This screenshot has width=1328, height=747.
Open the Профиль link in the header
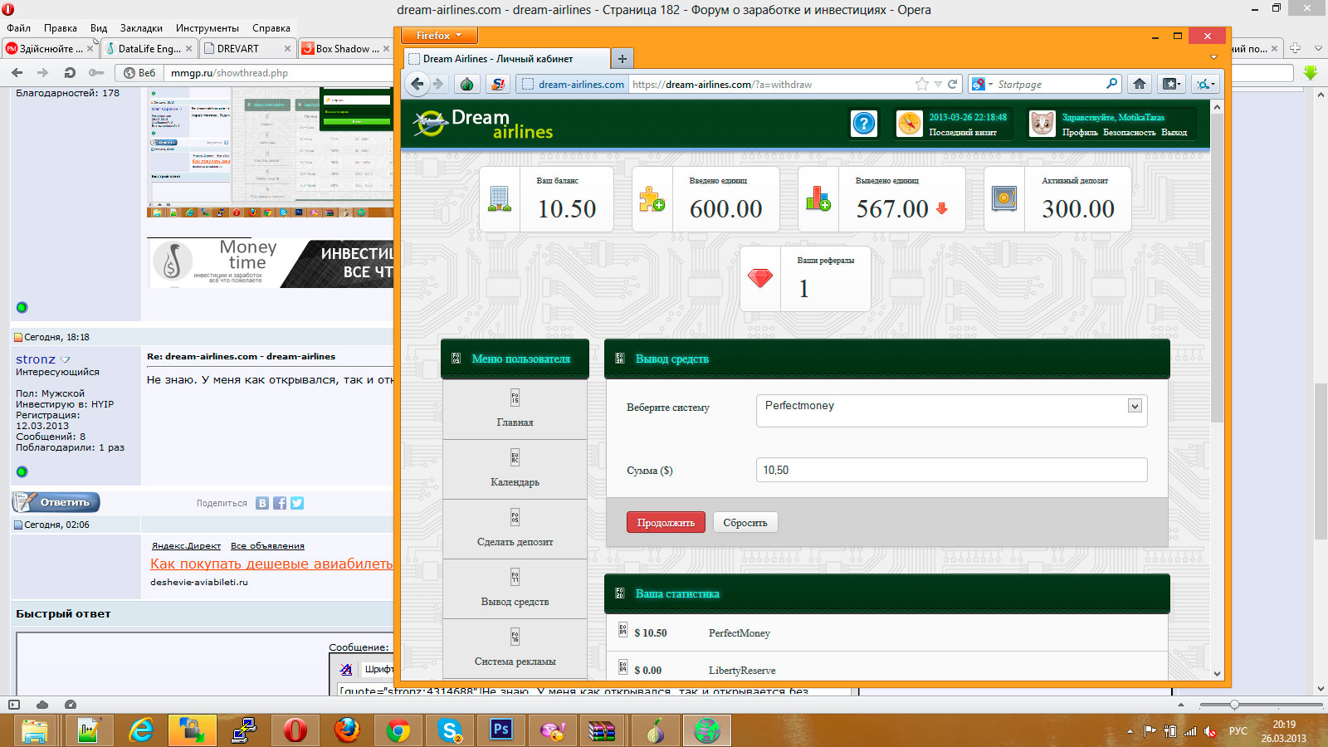[x=1079, y=132]
